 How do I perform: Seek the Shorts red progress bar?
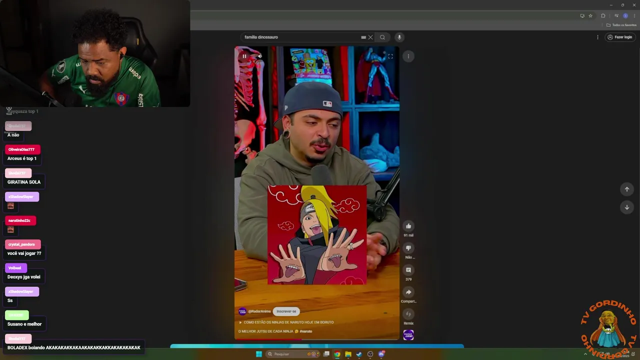[x=317, y=339]
